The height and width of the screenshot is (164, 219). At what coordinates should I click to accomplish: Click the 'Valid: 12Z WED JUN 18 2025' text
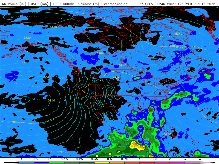tap(191, 4)
